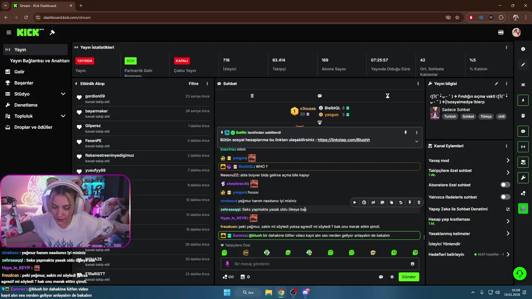Open pinned message three-dot options
Screen dimensions: 532x299
(416, 132)
